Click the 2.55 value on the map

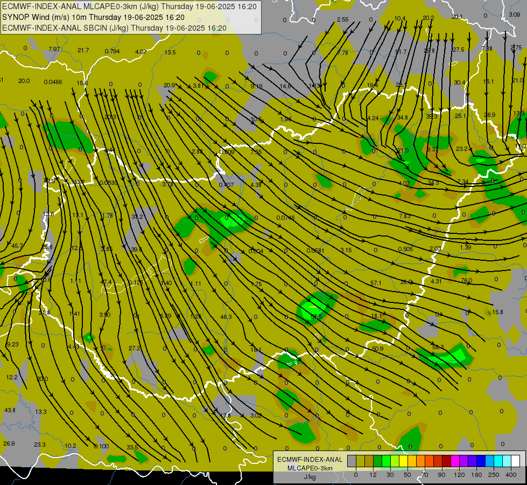[342, 19]
